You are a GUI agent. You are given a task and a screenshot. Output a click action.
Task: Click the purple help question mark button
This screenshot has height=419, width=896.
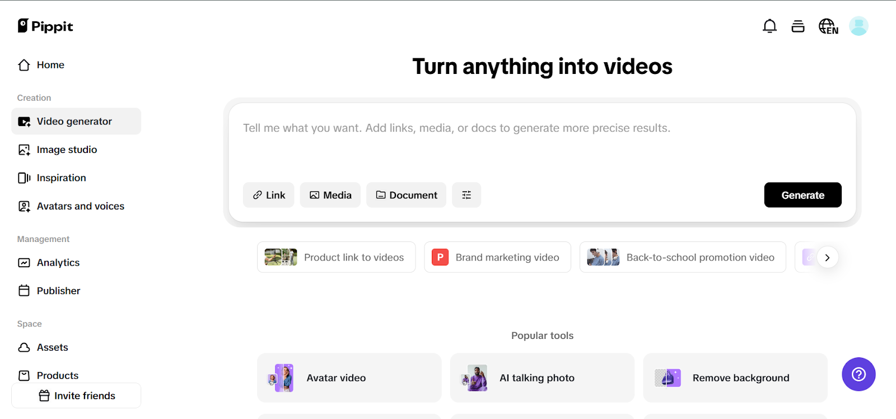coord(858,374)
